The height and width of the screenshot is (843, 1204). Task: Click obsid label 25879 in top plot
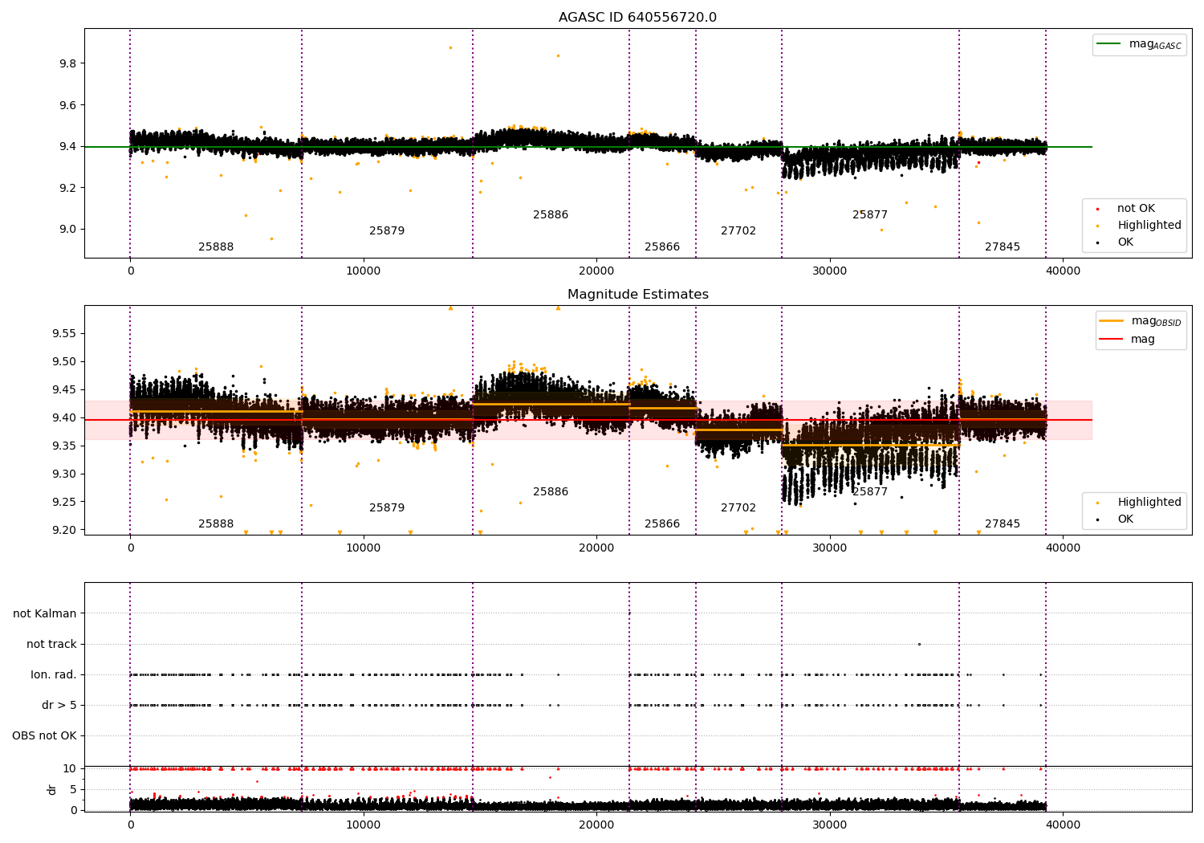pyautogui.click(x=387, y=231)
